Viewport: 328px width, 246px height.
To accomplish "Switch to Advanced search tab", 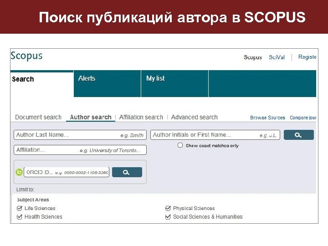I will (195, 117).
